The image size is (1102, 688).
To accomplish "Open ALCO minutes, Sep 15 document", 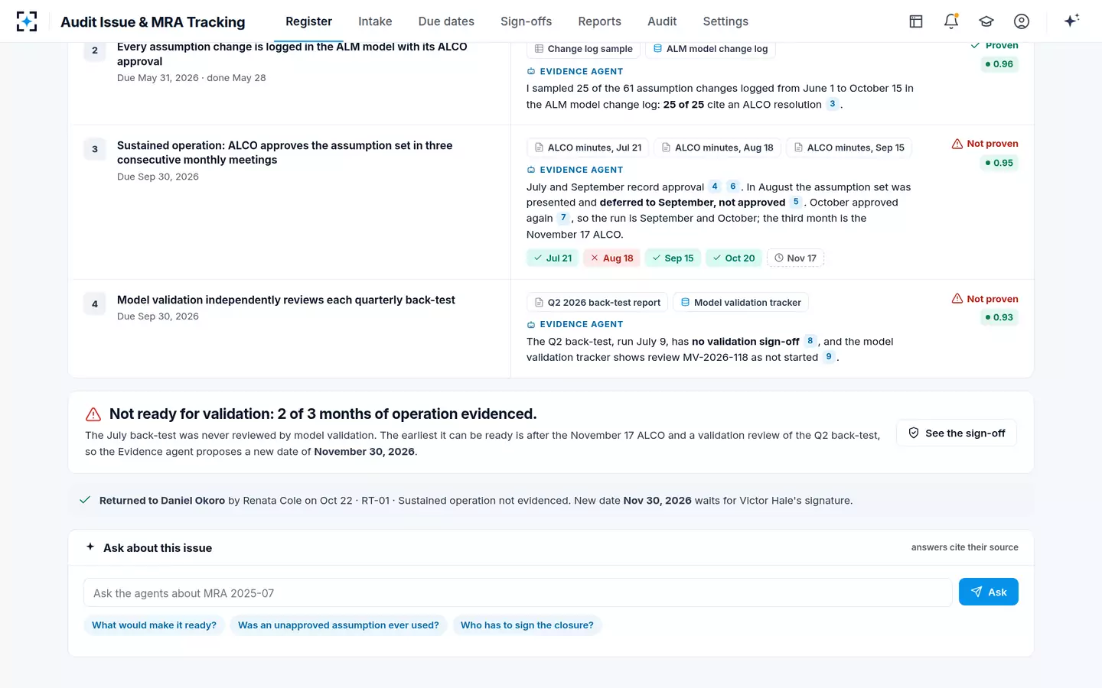I will click(x=849, y=148).
